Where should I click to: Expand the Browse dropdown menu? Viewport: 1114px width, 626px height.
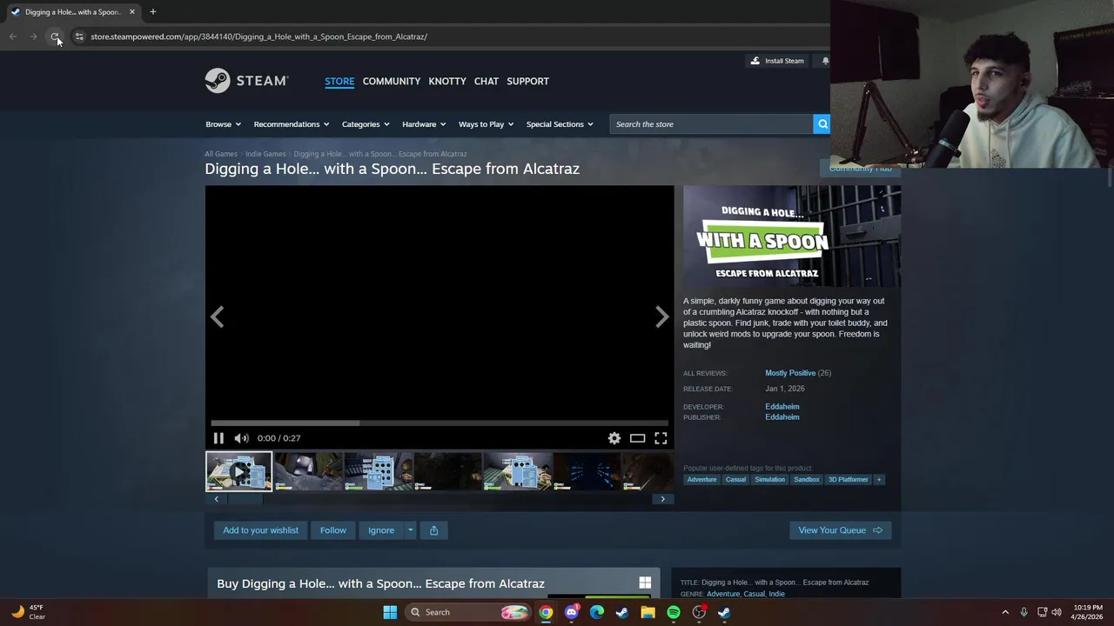pos(223,124)
